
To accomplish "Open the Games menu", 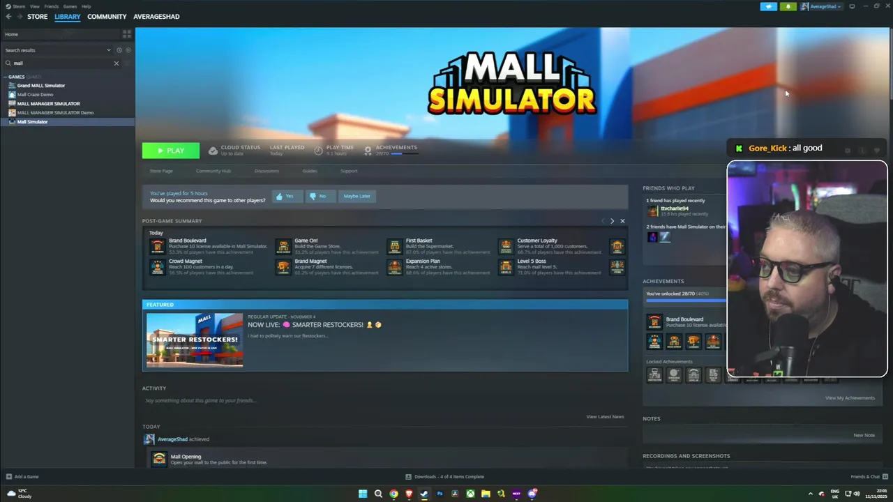I will click(x=70, y=6).
